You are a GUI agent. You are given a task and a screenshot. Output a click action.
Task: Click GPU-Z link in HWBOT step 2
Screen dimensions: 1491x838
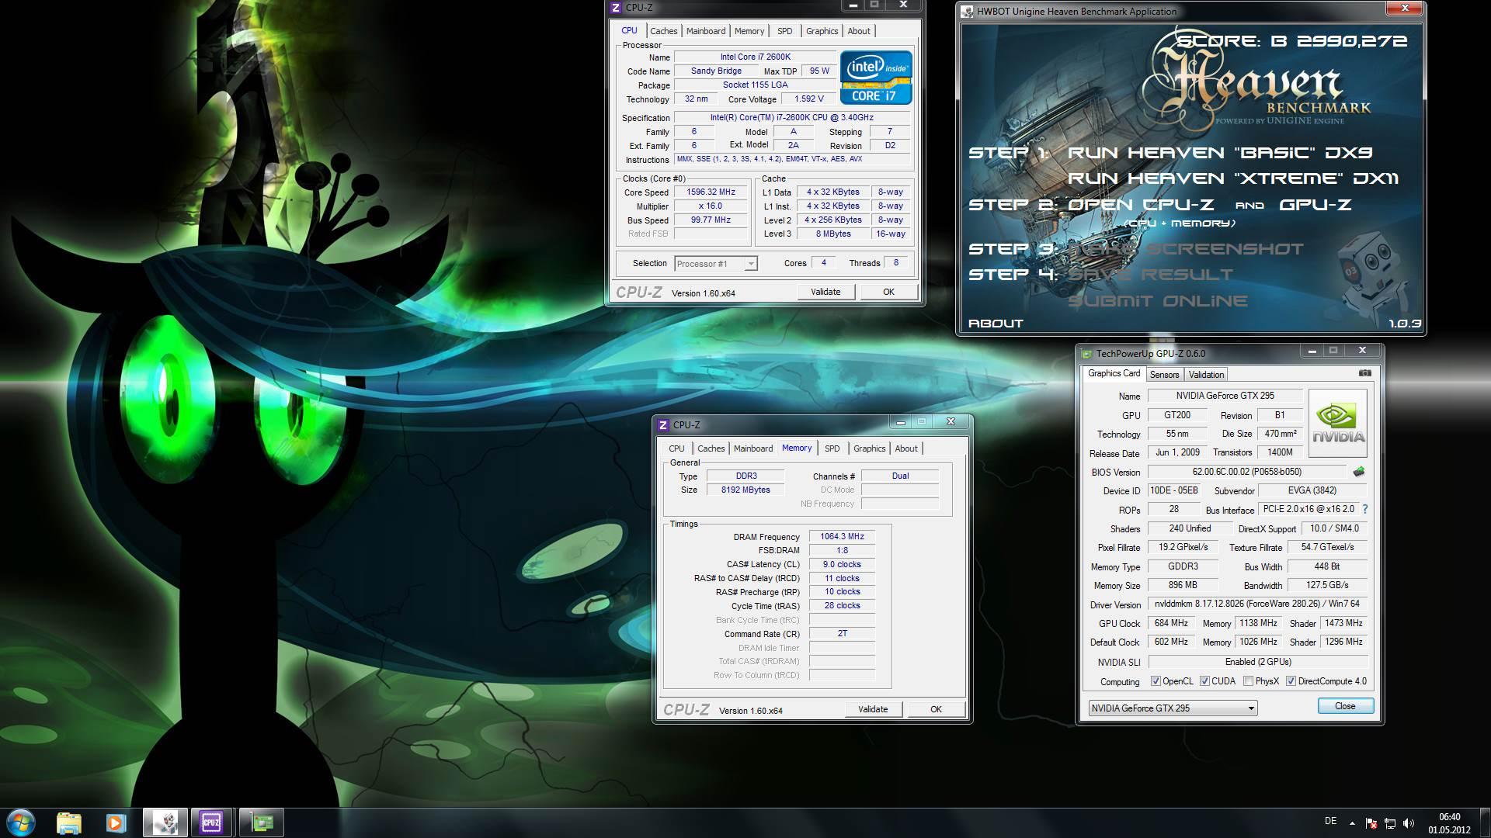coord(1315,205)
